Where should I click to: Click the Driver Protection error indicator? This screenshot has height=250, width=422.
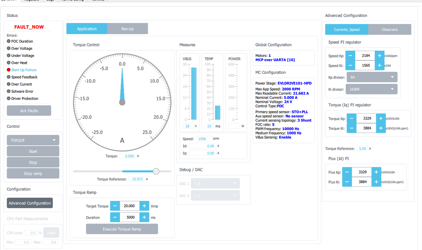pos(8,99)
